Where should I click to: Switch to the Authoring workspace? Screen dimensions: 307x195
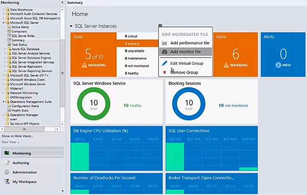coord(32,163)
